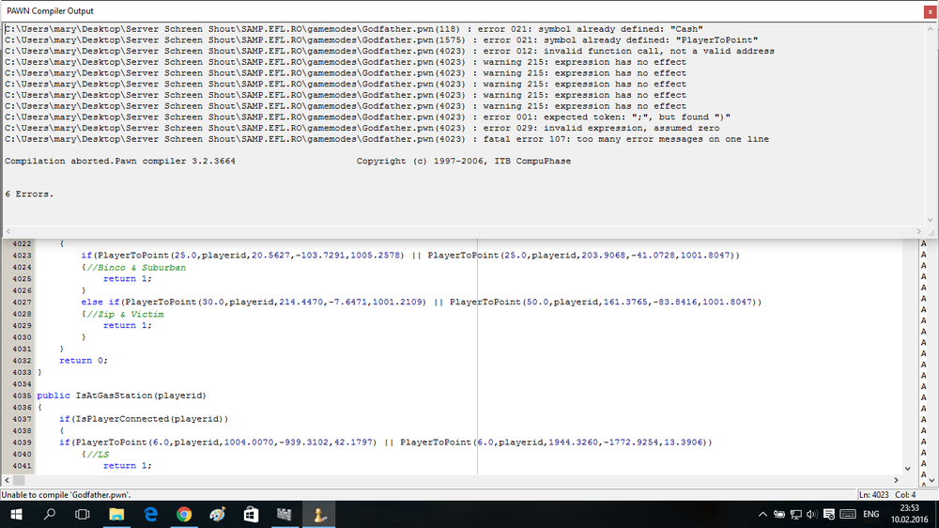The height and width of the screenshot is (528, 939).
Task: Open File Explorer from taskbar
Action: (x=116, y=514)
